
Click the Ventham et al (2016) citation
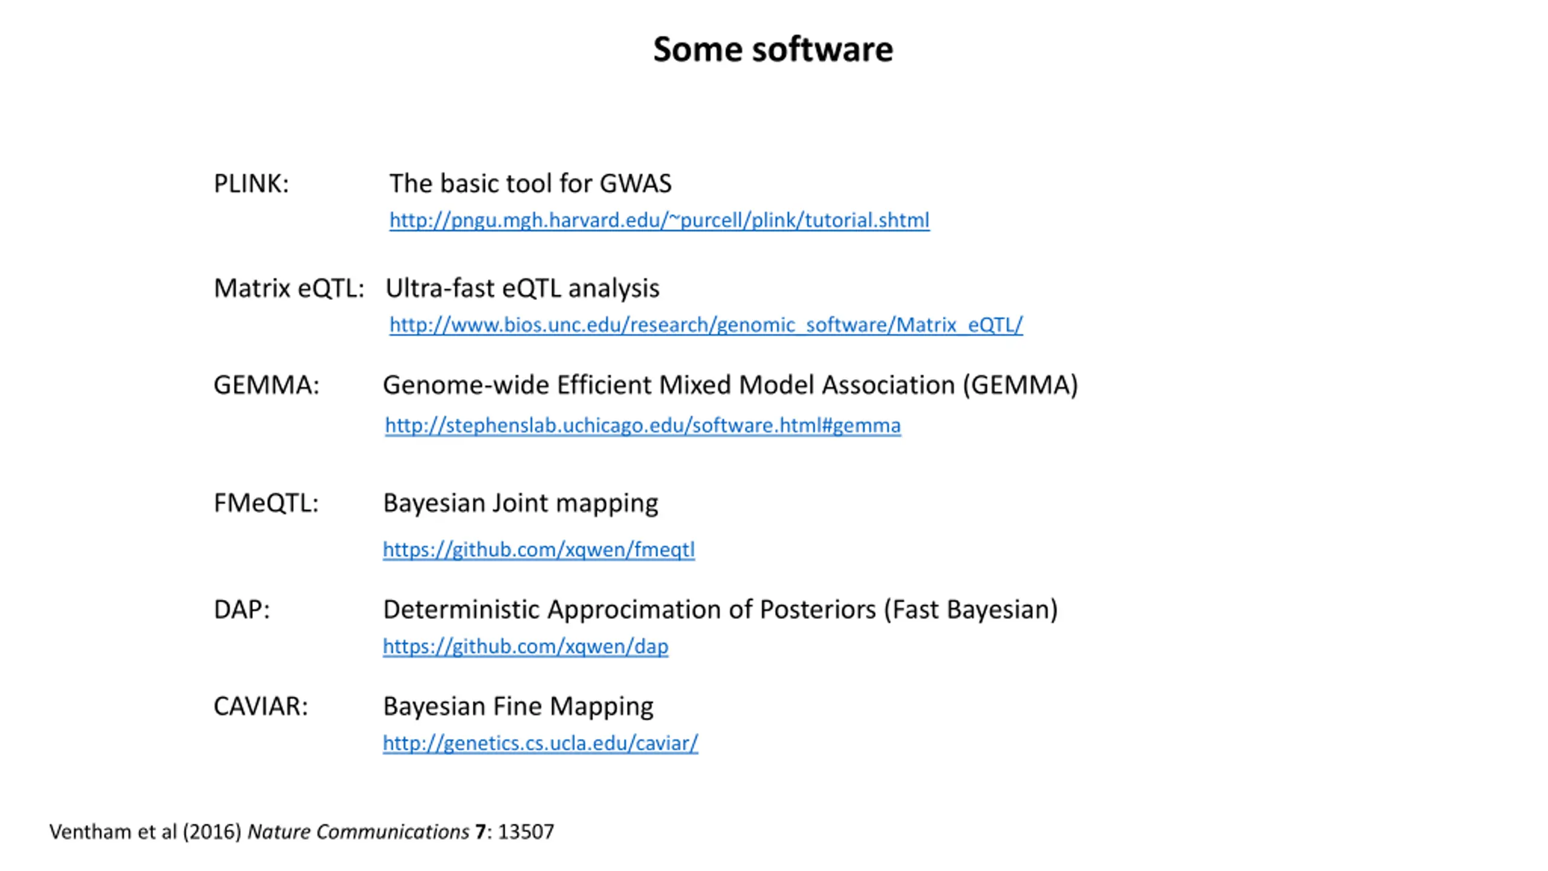[x=301, y=832]
